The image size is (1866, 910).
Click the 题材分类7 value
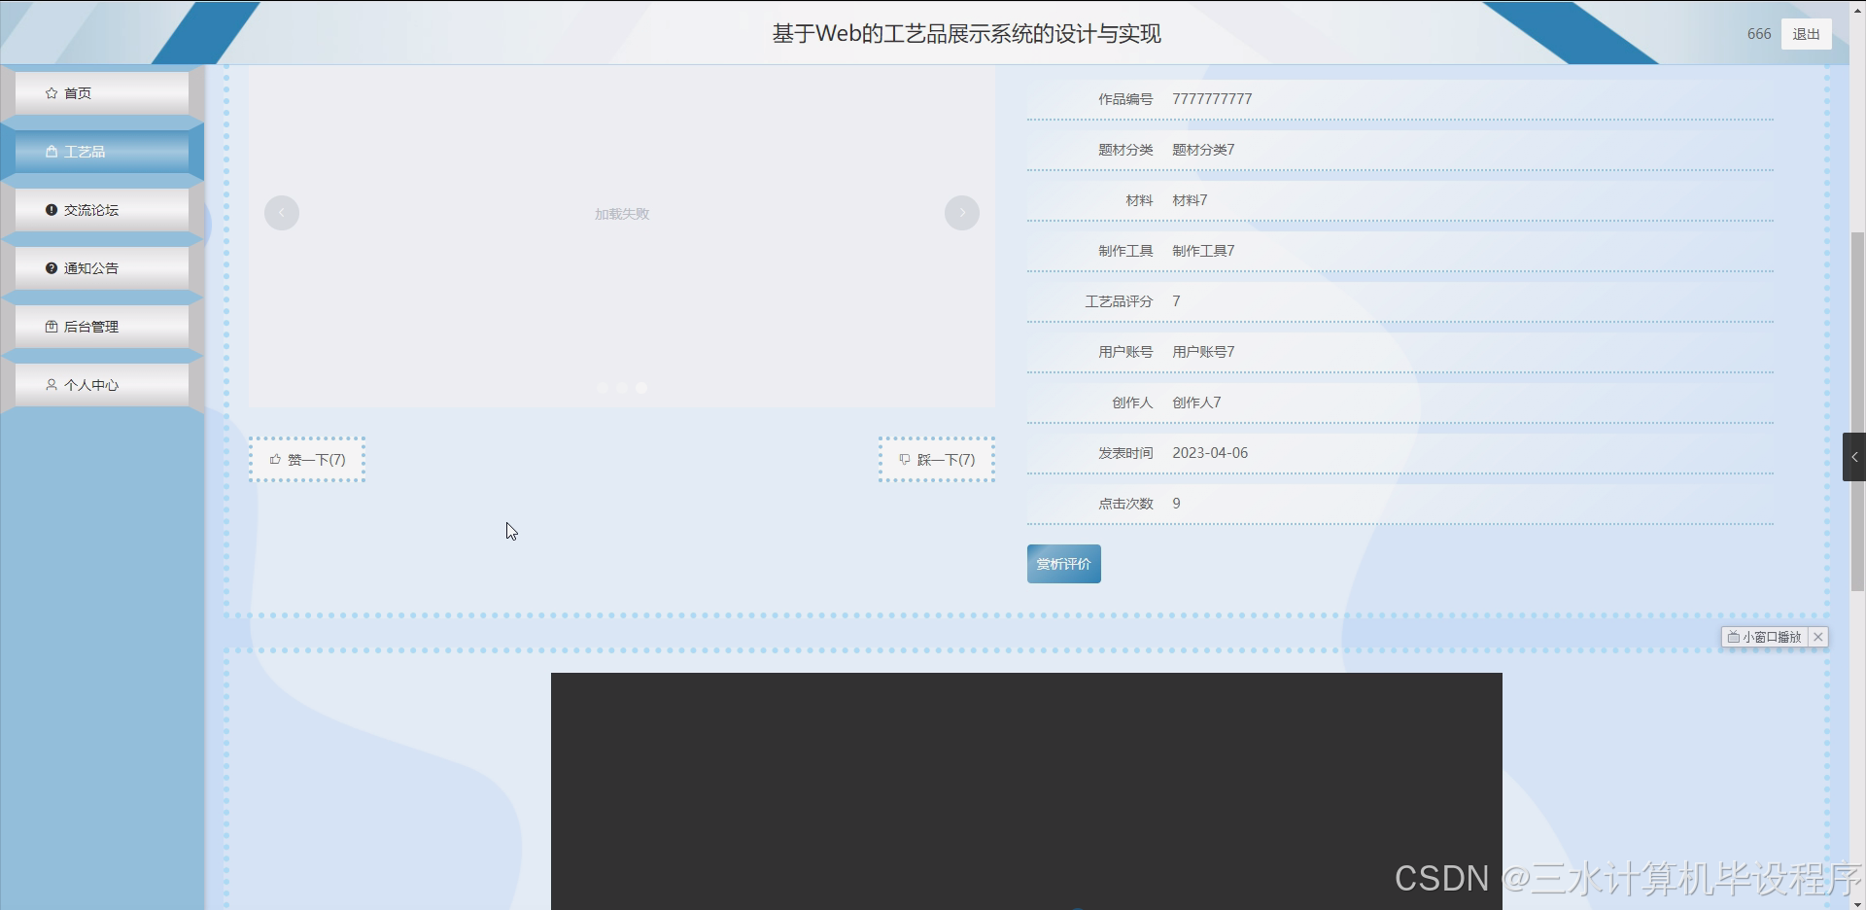point(1203,150)
